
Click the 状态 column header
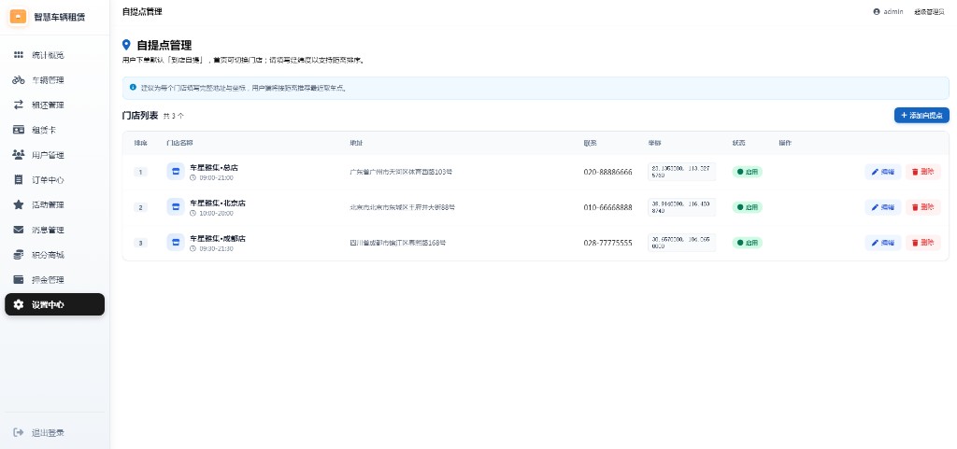(738, 143)
